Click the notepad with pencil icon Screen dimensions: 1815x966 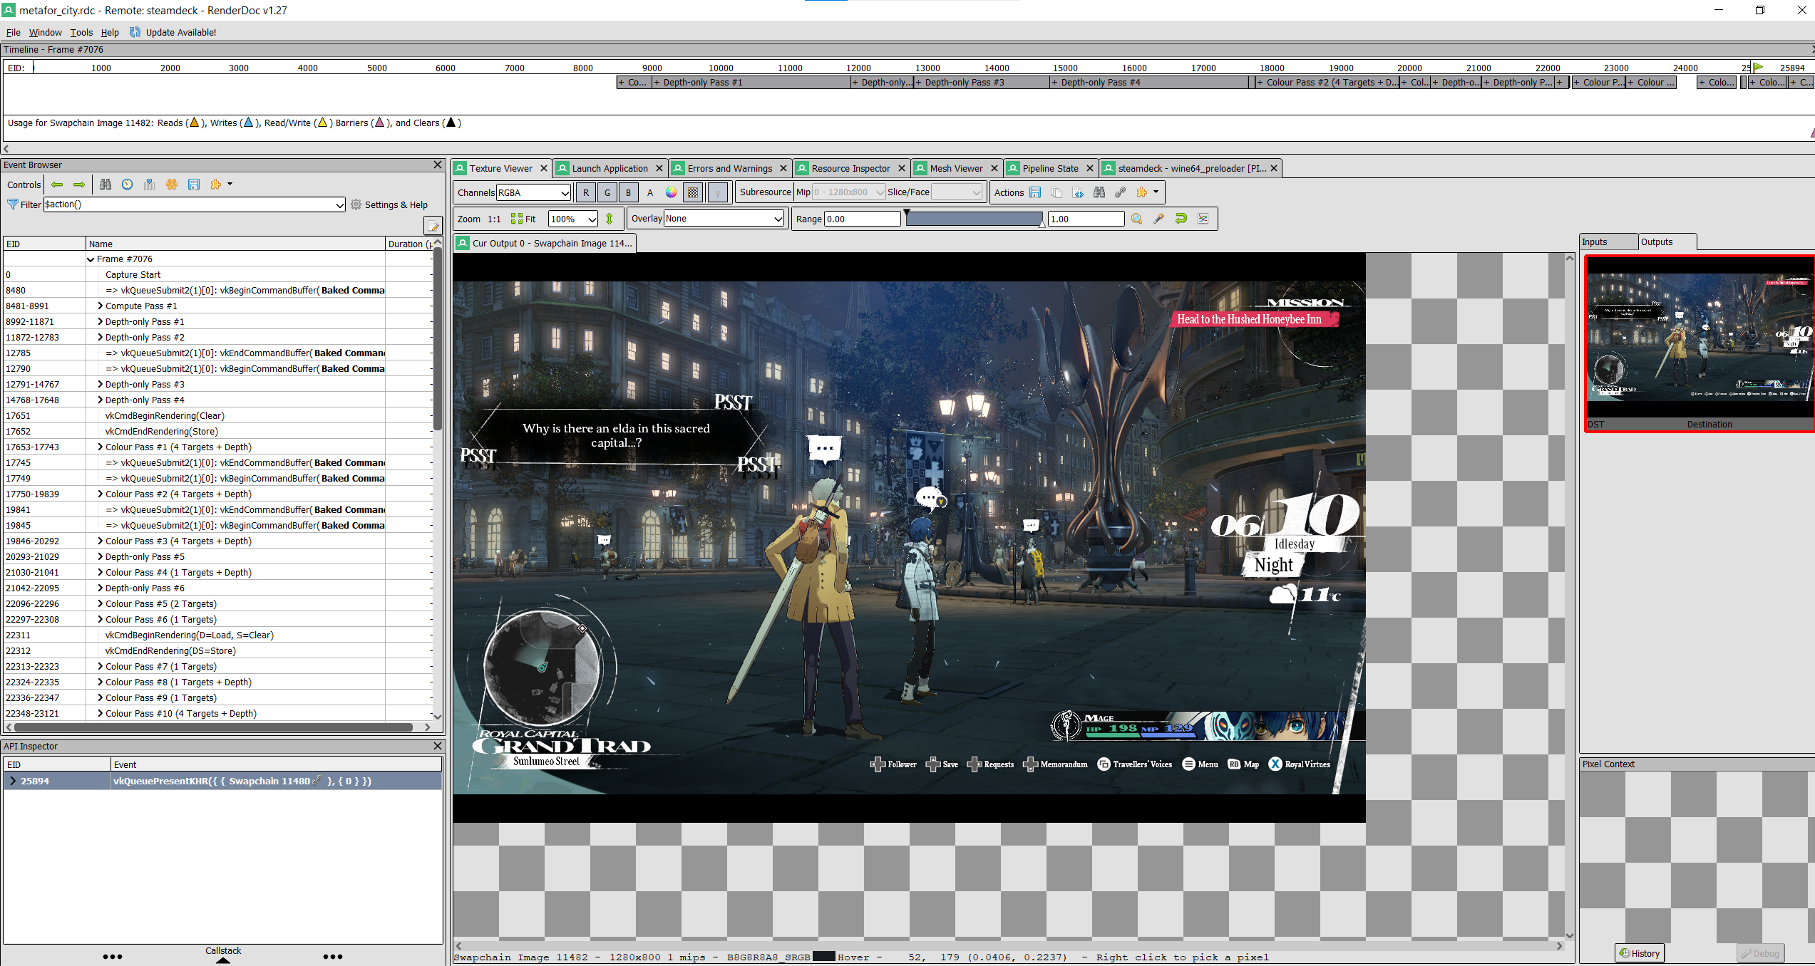[433, 226]
